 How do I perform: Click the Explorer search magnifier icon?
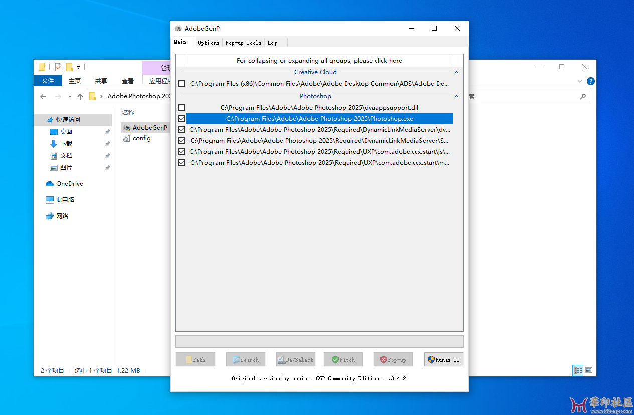coord(583,97)
